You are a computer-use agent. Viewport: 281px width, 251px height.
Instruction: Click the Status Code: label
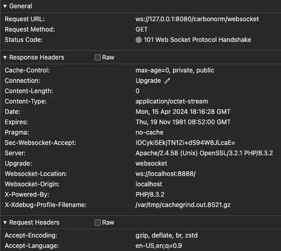[23, 40]
